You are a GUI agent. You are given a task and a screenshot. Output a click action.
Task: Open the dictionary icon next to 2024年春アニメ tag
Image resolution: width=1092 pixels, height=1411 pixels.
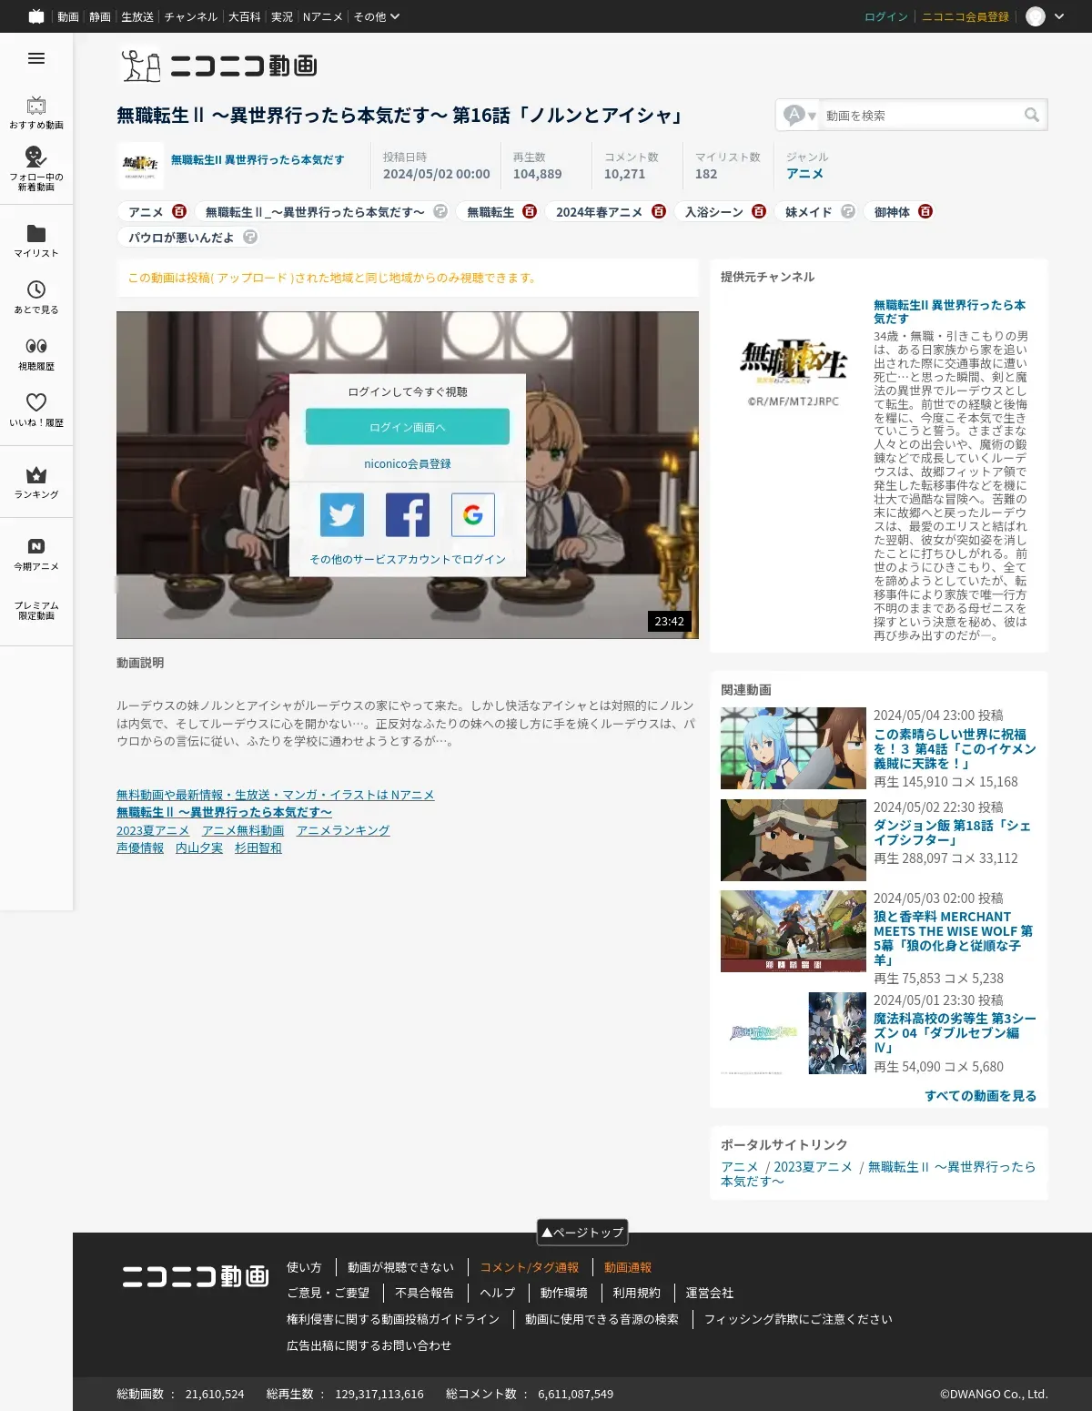(x=659, y=211)
